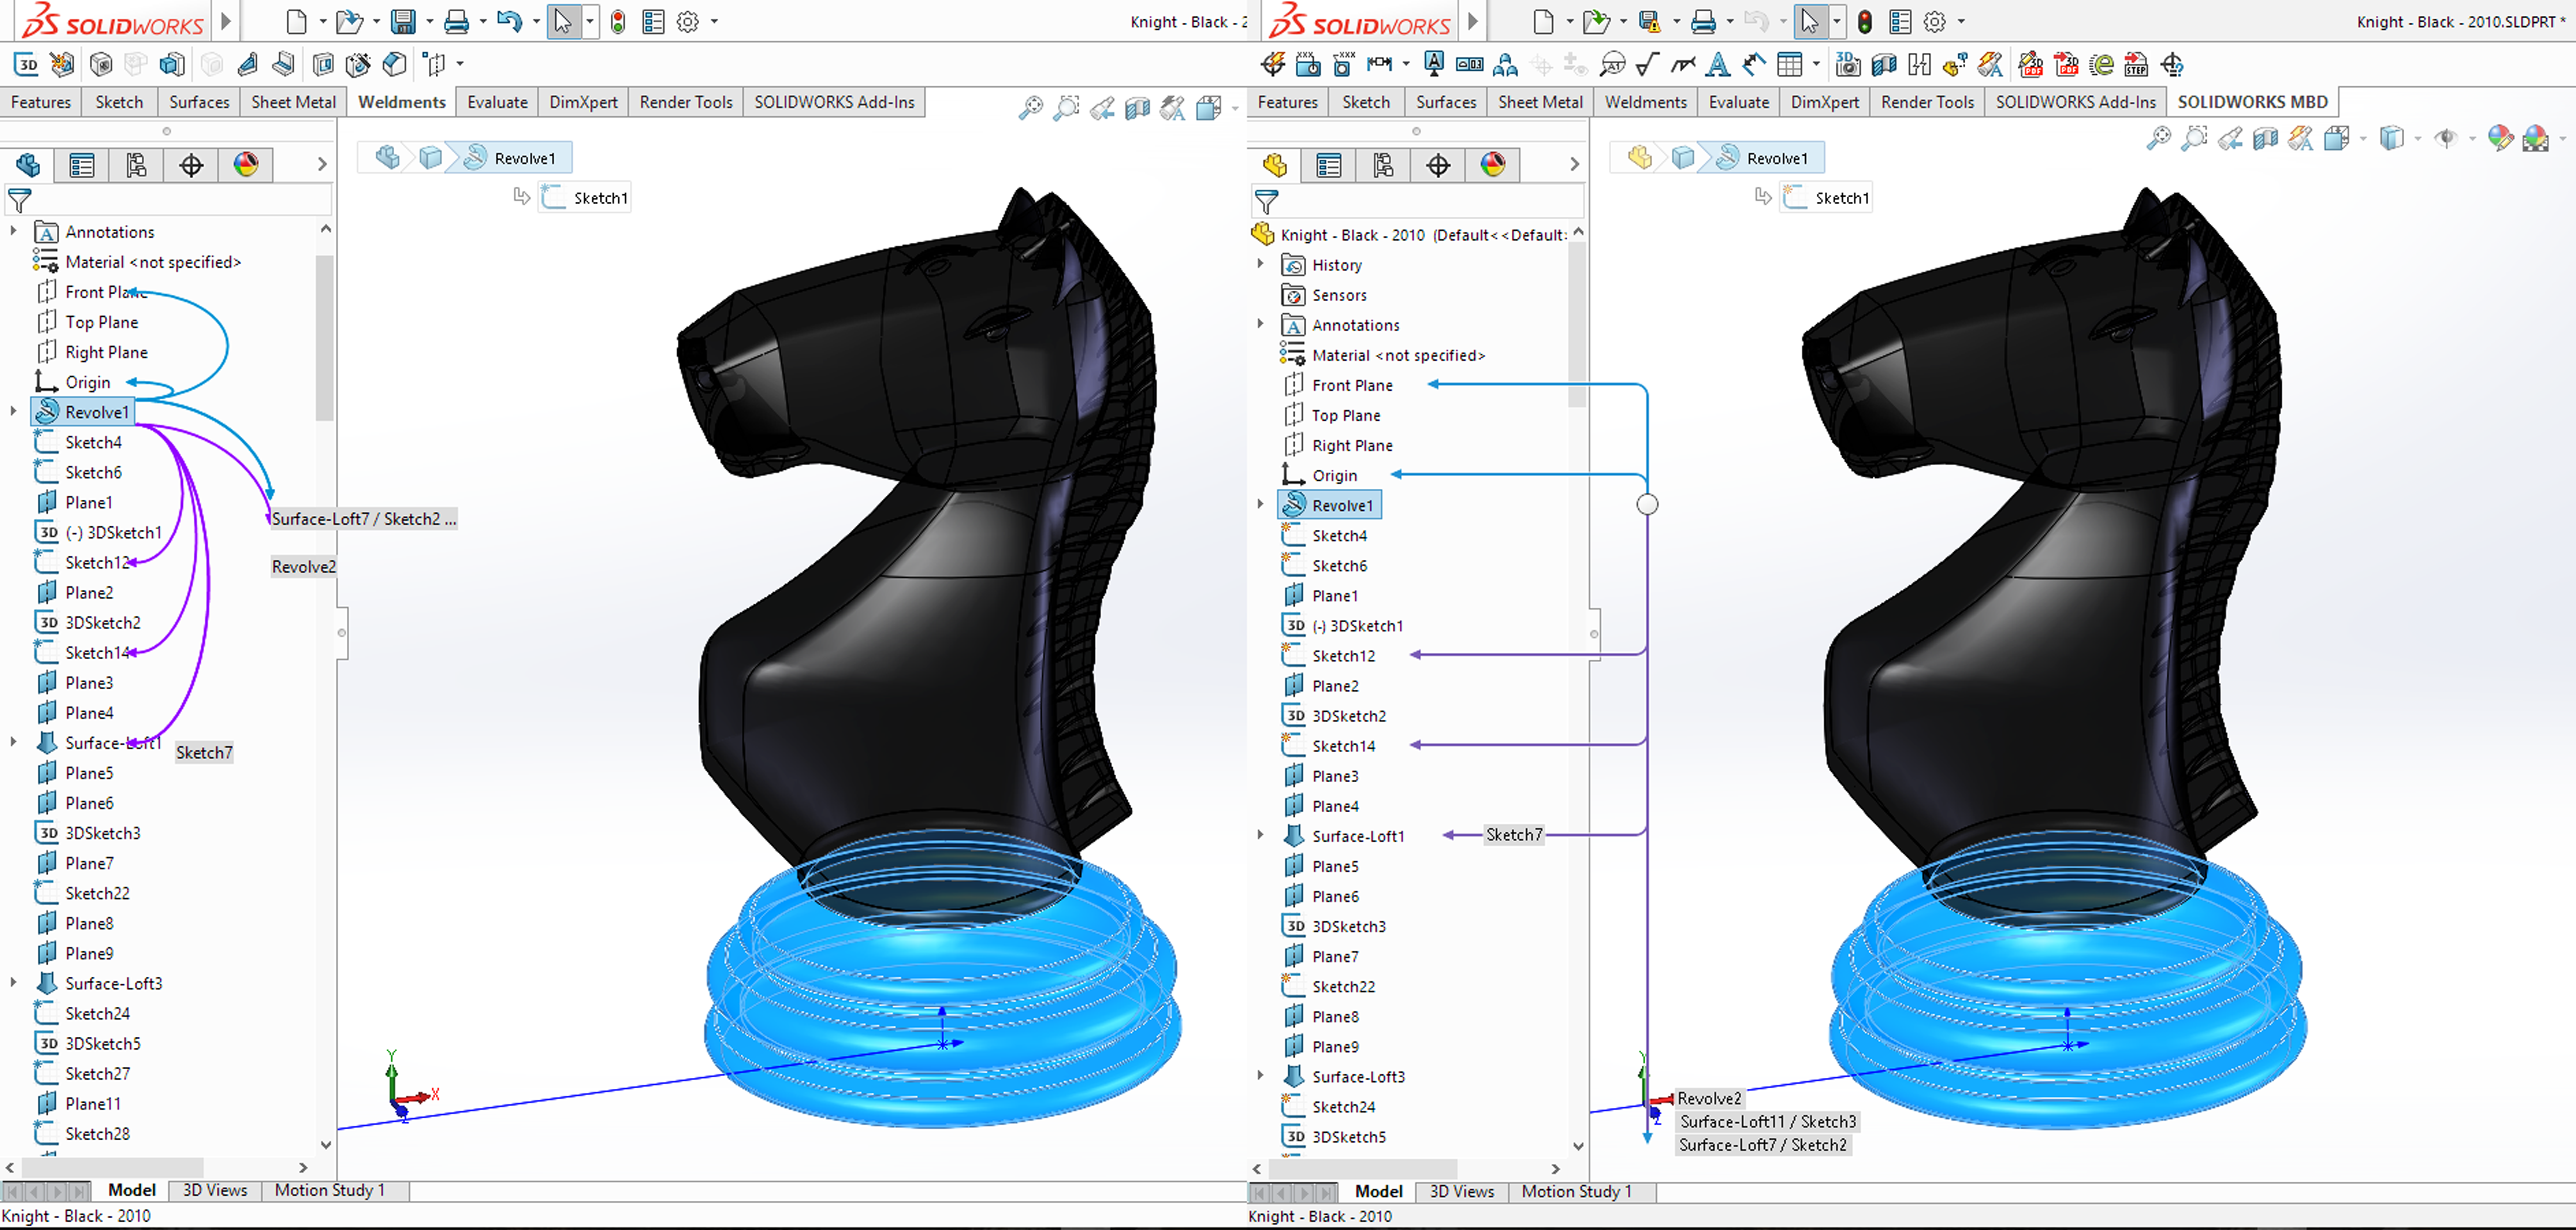The height and width of the screenshot is (1230, 2576).
Task: Open the Tables dropdown arrow in MBD toolbar
Action: click(x=1817, y=65)
